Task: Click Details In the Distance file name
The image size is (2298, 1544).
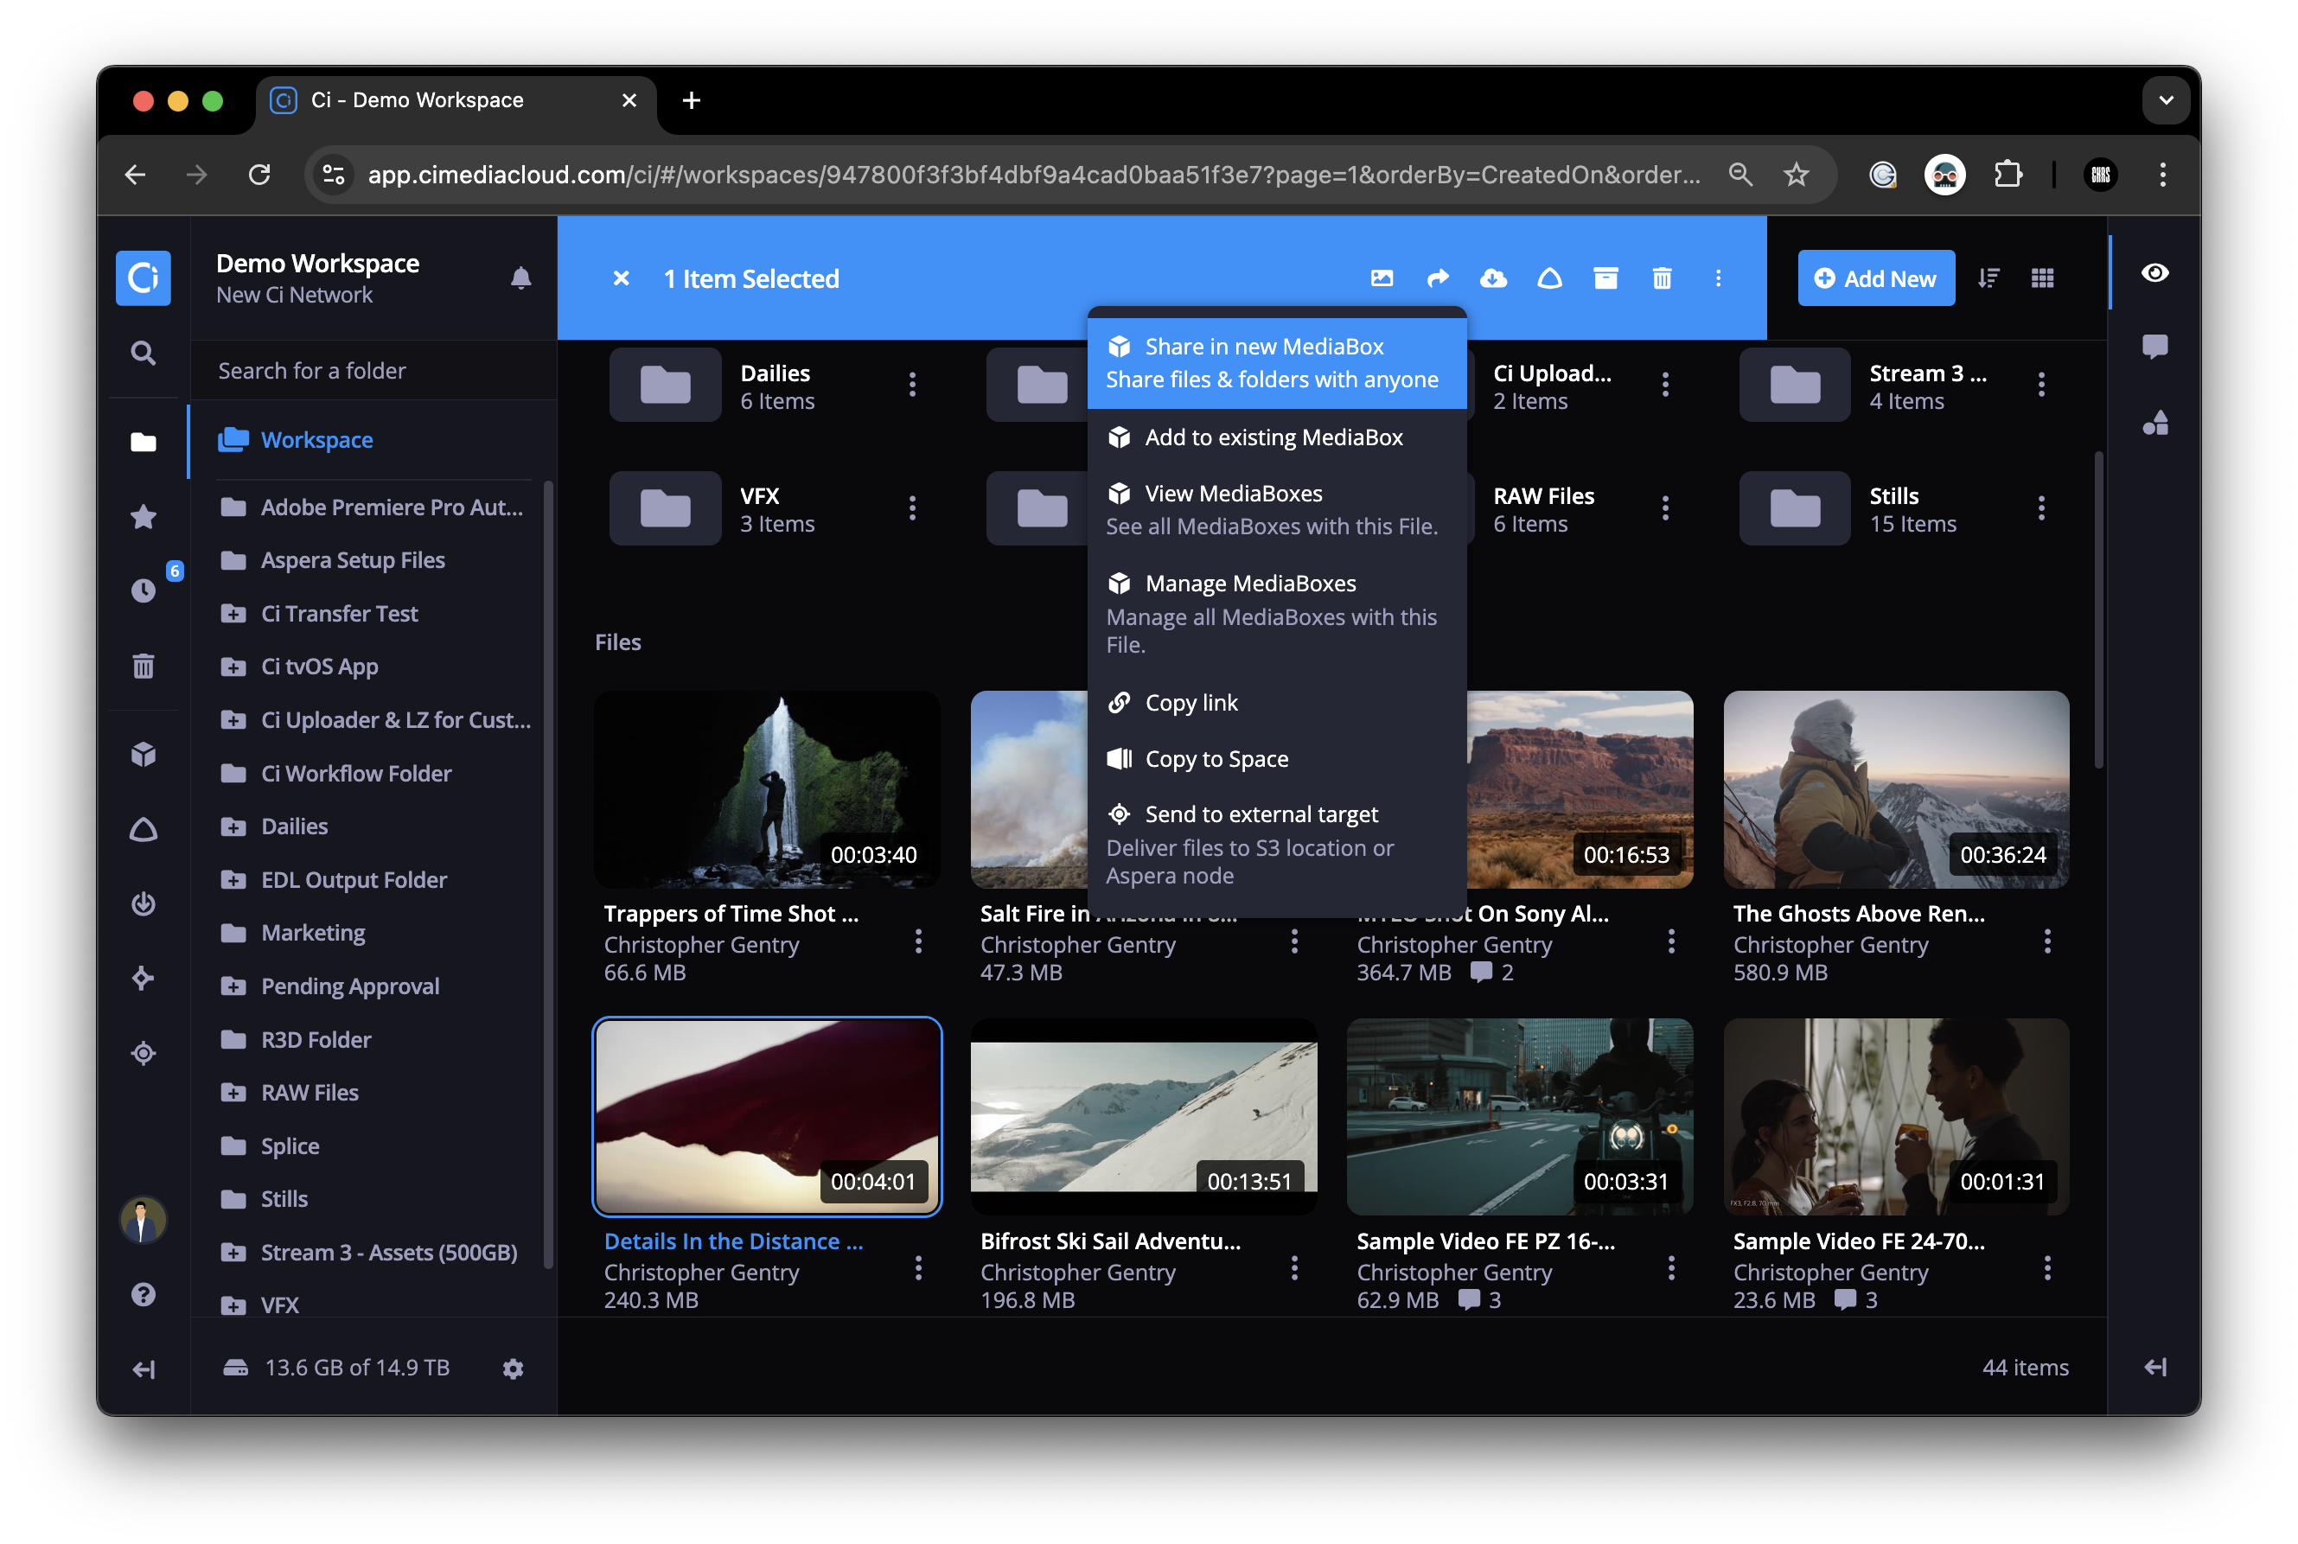Action: pyautogui.click(x=733, y=1241)
